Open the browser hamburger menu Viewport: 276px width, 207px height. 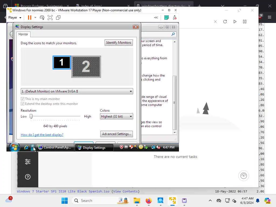click(x=270, y=17)
